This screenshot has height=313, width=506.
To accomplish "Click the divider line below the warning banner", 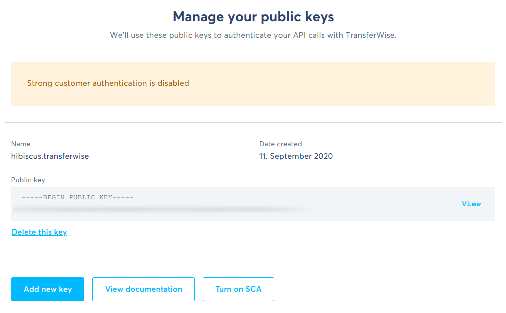I will point(253,122).
